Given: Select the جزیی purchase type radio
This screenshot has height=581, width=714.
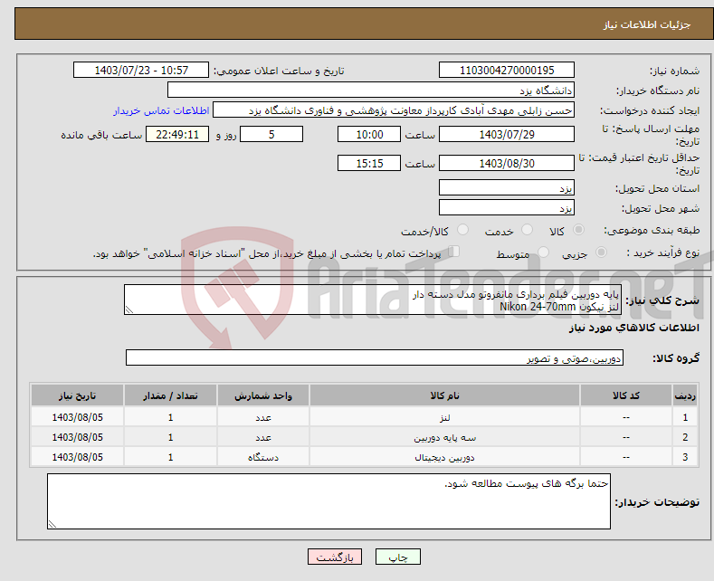Looking at the screenshot, I should [x=601, y=252].
